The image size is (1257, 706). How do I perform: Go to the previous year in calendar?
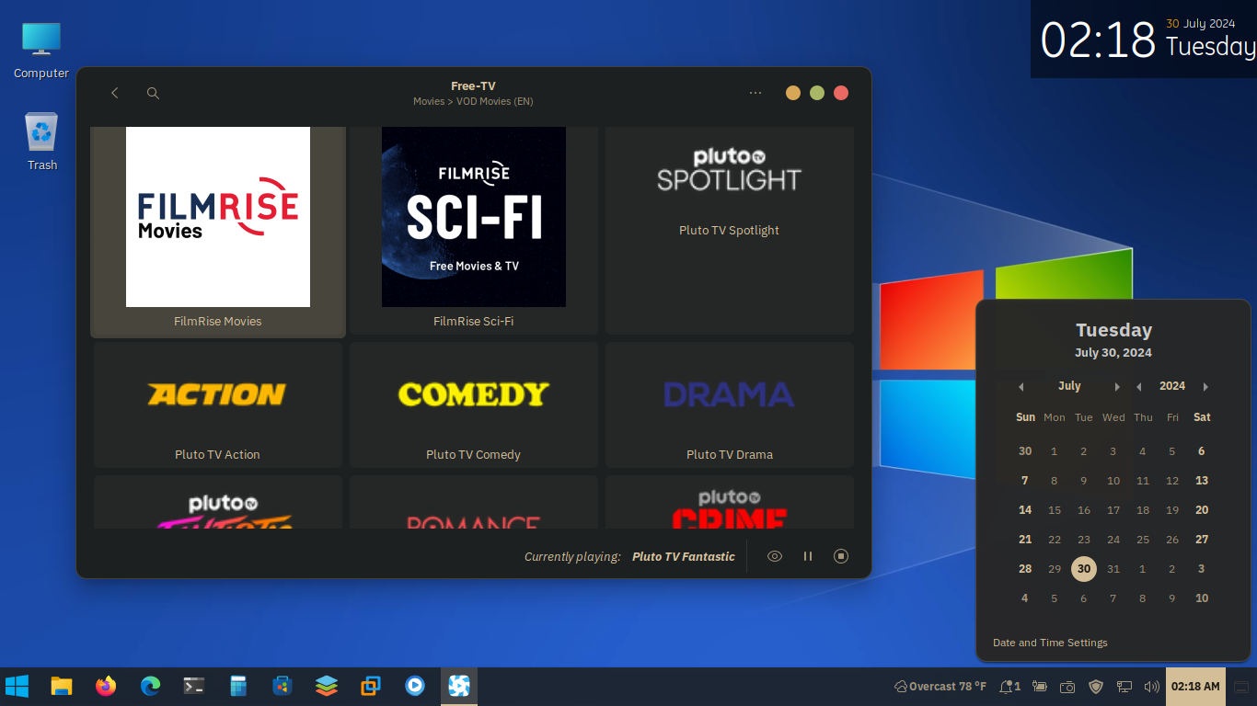point(1139,387)
